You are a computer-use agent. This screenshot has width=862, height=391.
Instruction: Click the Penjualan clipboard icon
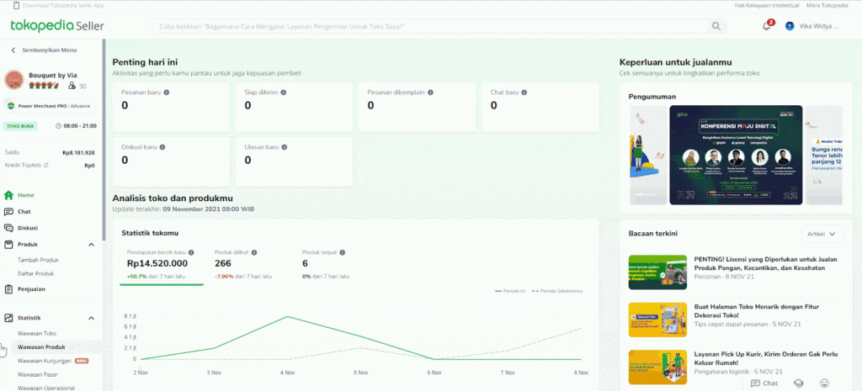coord(8,289)
